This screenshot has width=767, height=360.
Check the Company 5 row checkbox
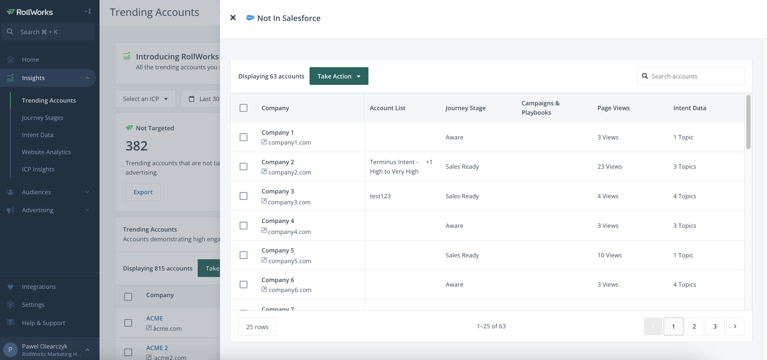point(244,255)
